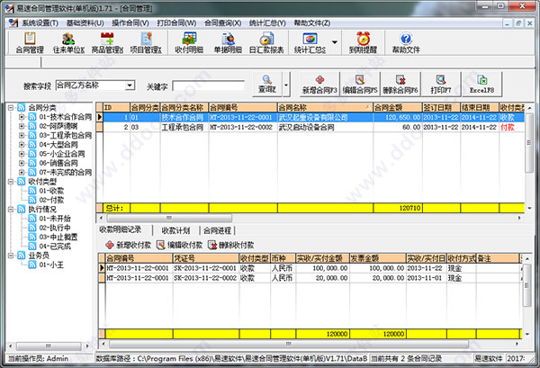Click payments grid horizontal scrollbar thumb
540x368 pixels.
(289, 344)
